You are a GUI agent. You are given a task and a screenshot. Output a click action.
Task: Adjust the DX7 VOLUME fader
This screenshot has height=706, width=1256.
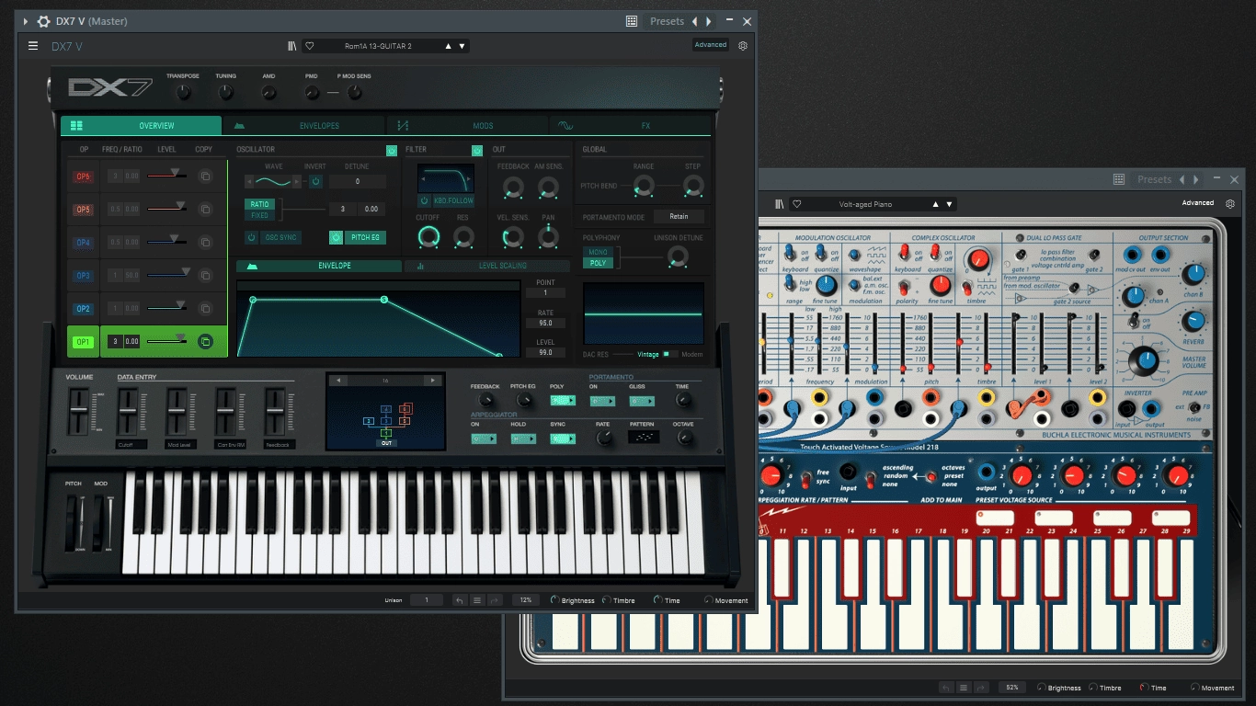point(79,411)
